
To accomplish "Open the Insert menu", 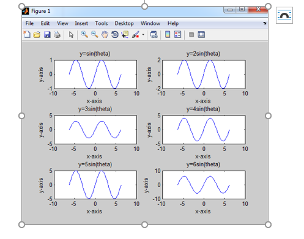I will click(x=81, y=23).
